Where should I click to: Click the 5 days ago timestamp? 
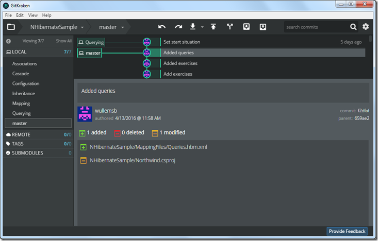[351, 42]
